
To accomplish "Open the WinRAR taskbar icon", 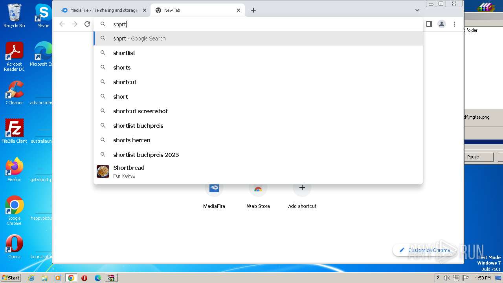I will click(x=111, y=278).
